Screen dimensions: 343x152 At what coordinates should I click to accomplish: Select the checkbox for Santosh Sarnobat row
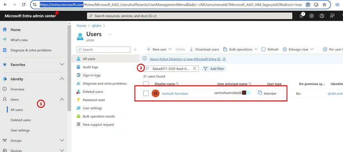click(x=146, y=93)
